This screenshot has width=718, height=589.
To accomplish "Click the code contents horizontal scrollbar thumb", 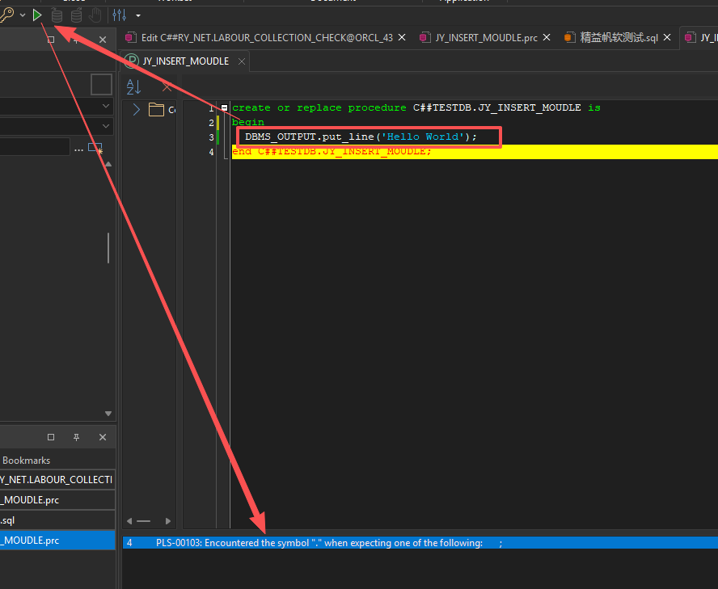I will pyautogui.click(x=144, y=521).
